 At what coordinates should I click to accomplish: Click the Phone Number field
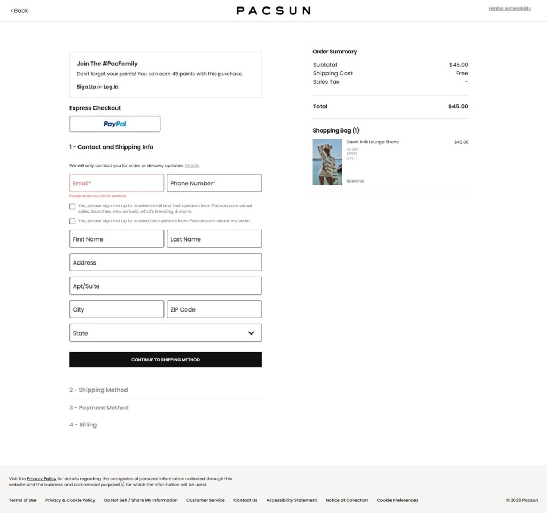[214, 183]
